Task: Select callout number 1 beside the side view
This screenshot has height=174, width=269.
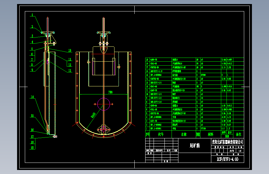Action: coord(32,15)
